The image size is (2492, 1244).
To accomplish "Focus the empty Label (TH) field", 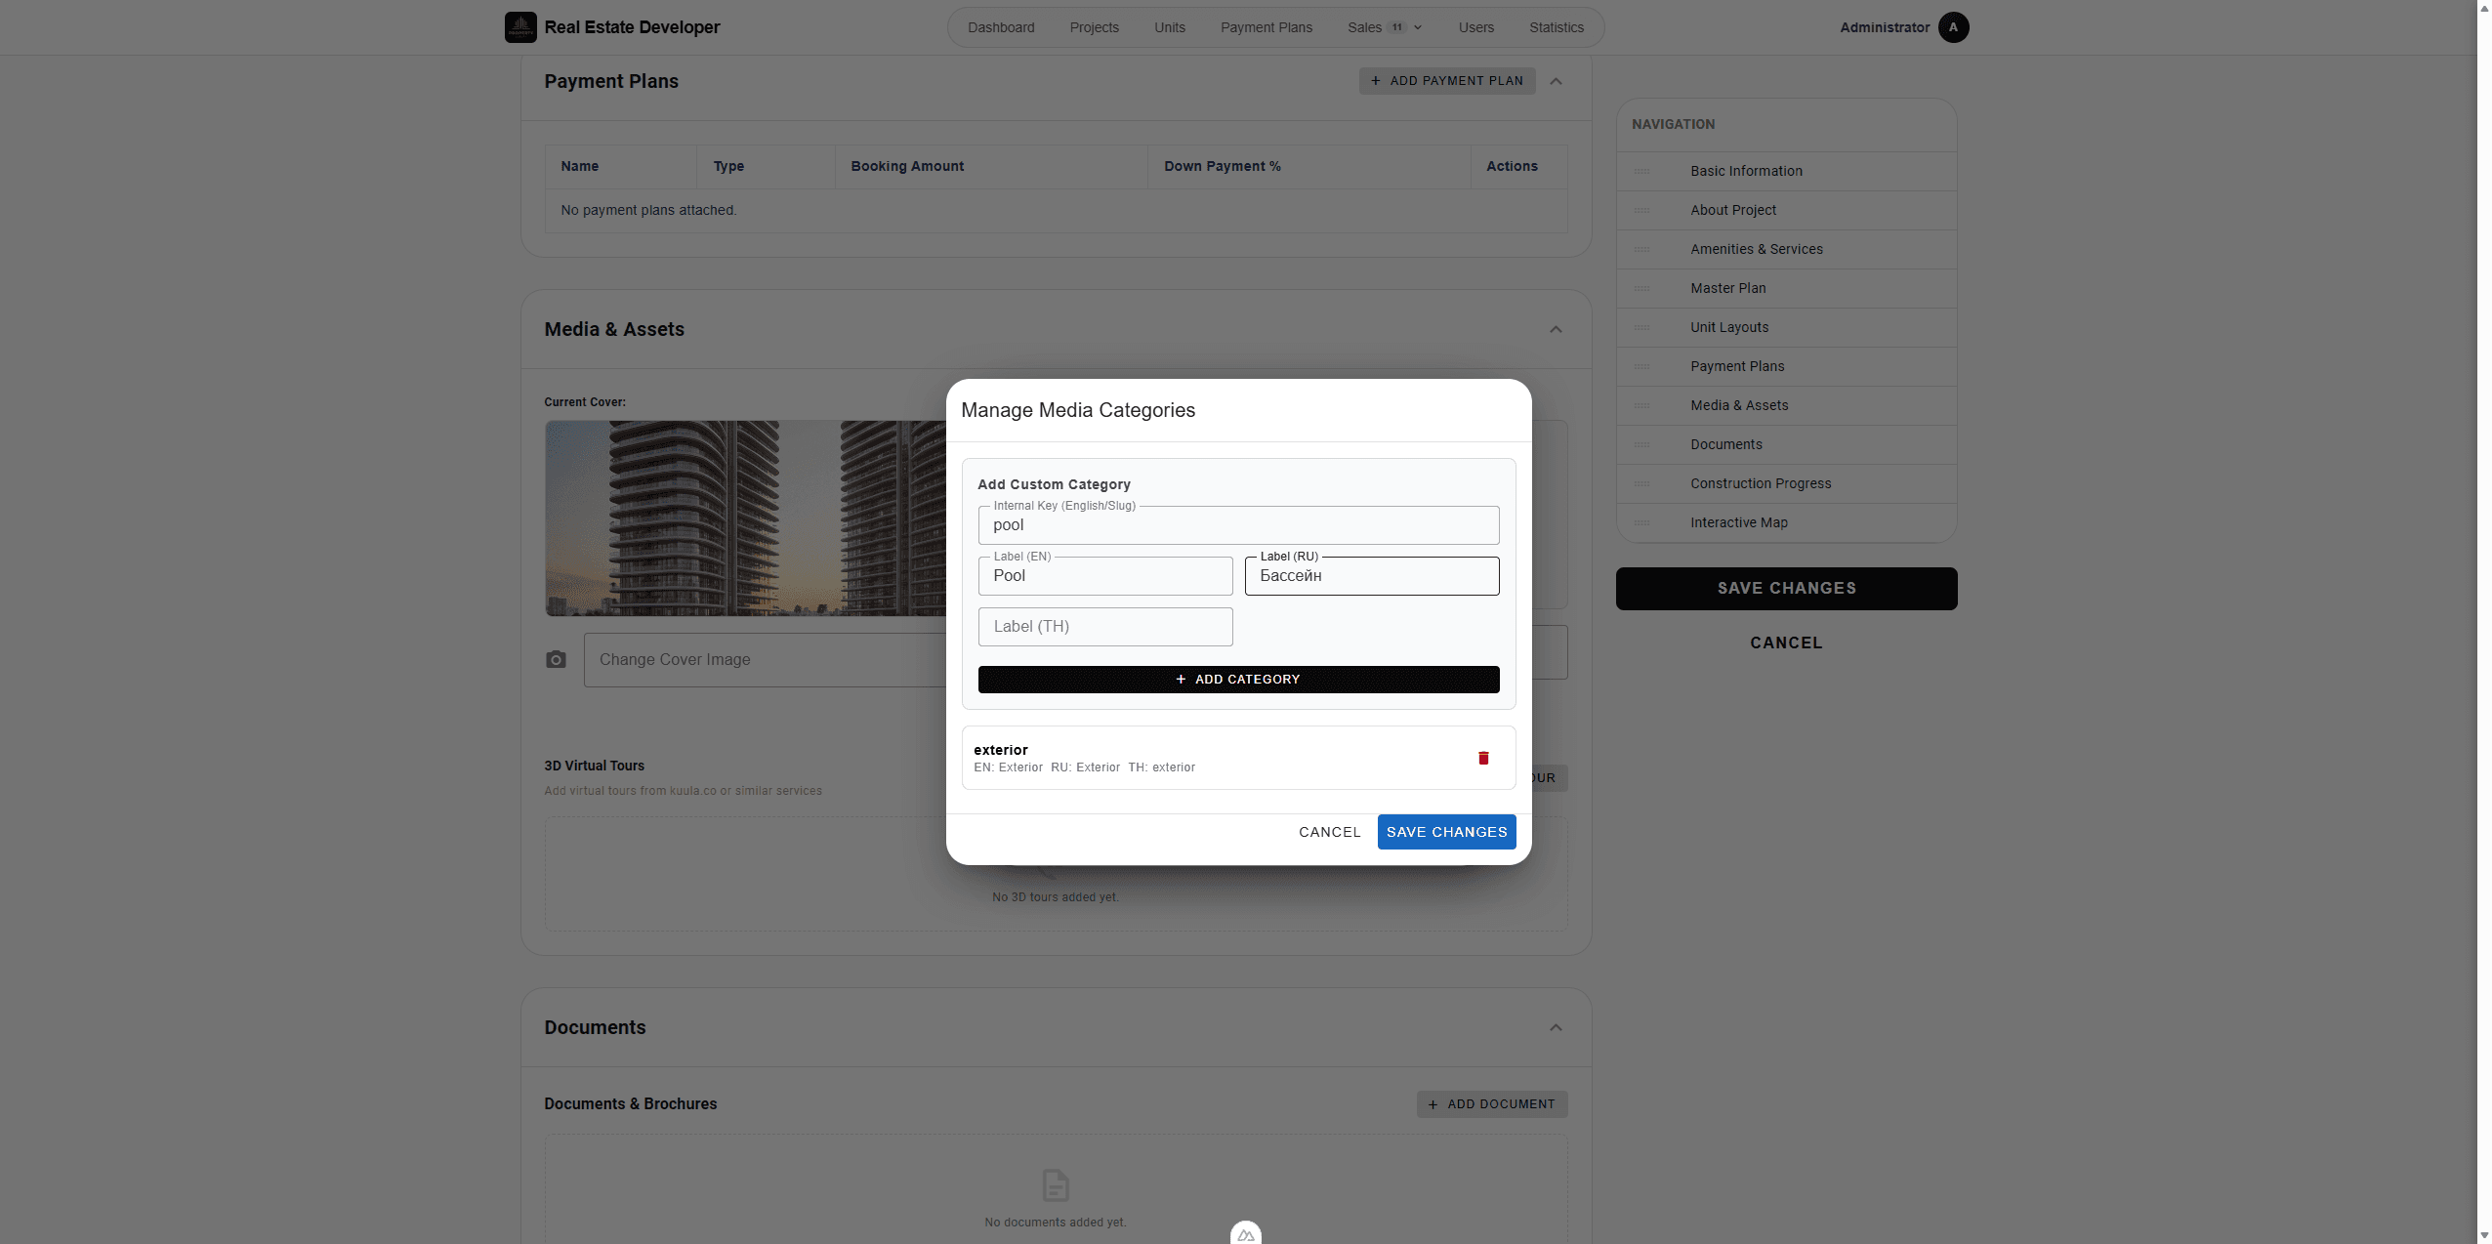I will coord(1105,627).
